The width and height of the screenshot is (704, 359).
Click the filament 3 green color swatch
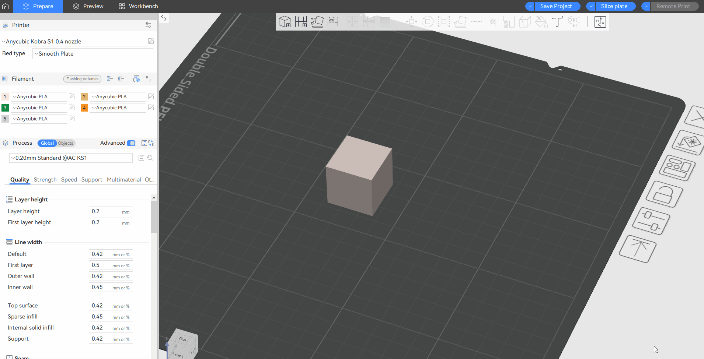tap(5, 108)
